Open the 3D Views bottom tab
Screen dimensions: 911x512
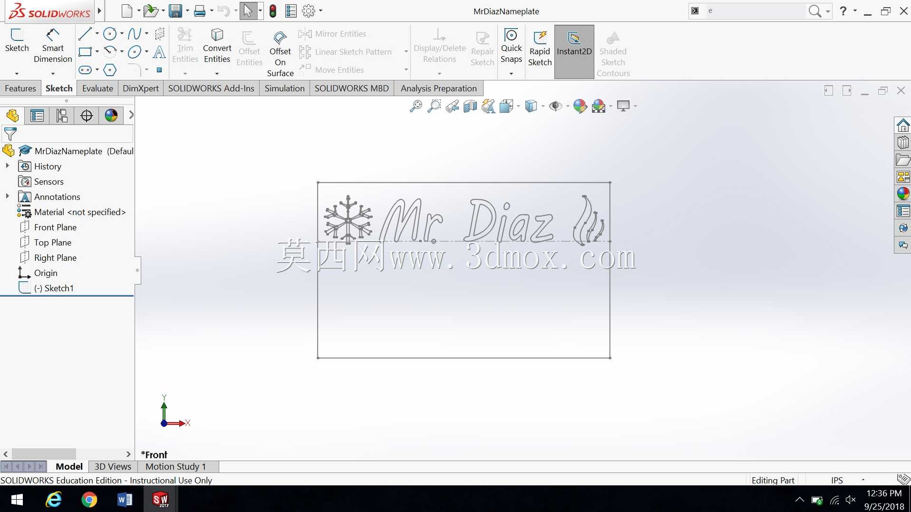(x=113, y=467)
